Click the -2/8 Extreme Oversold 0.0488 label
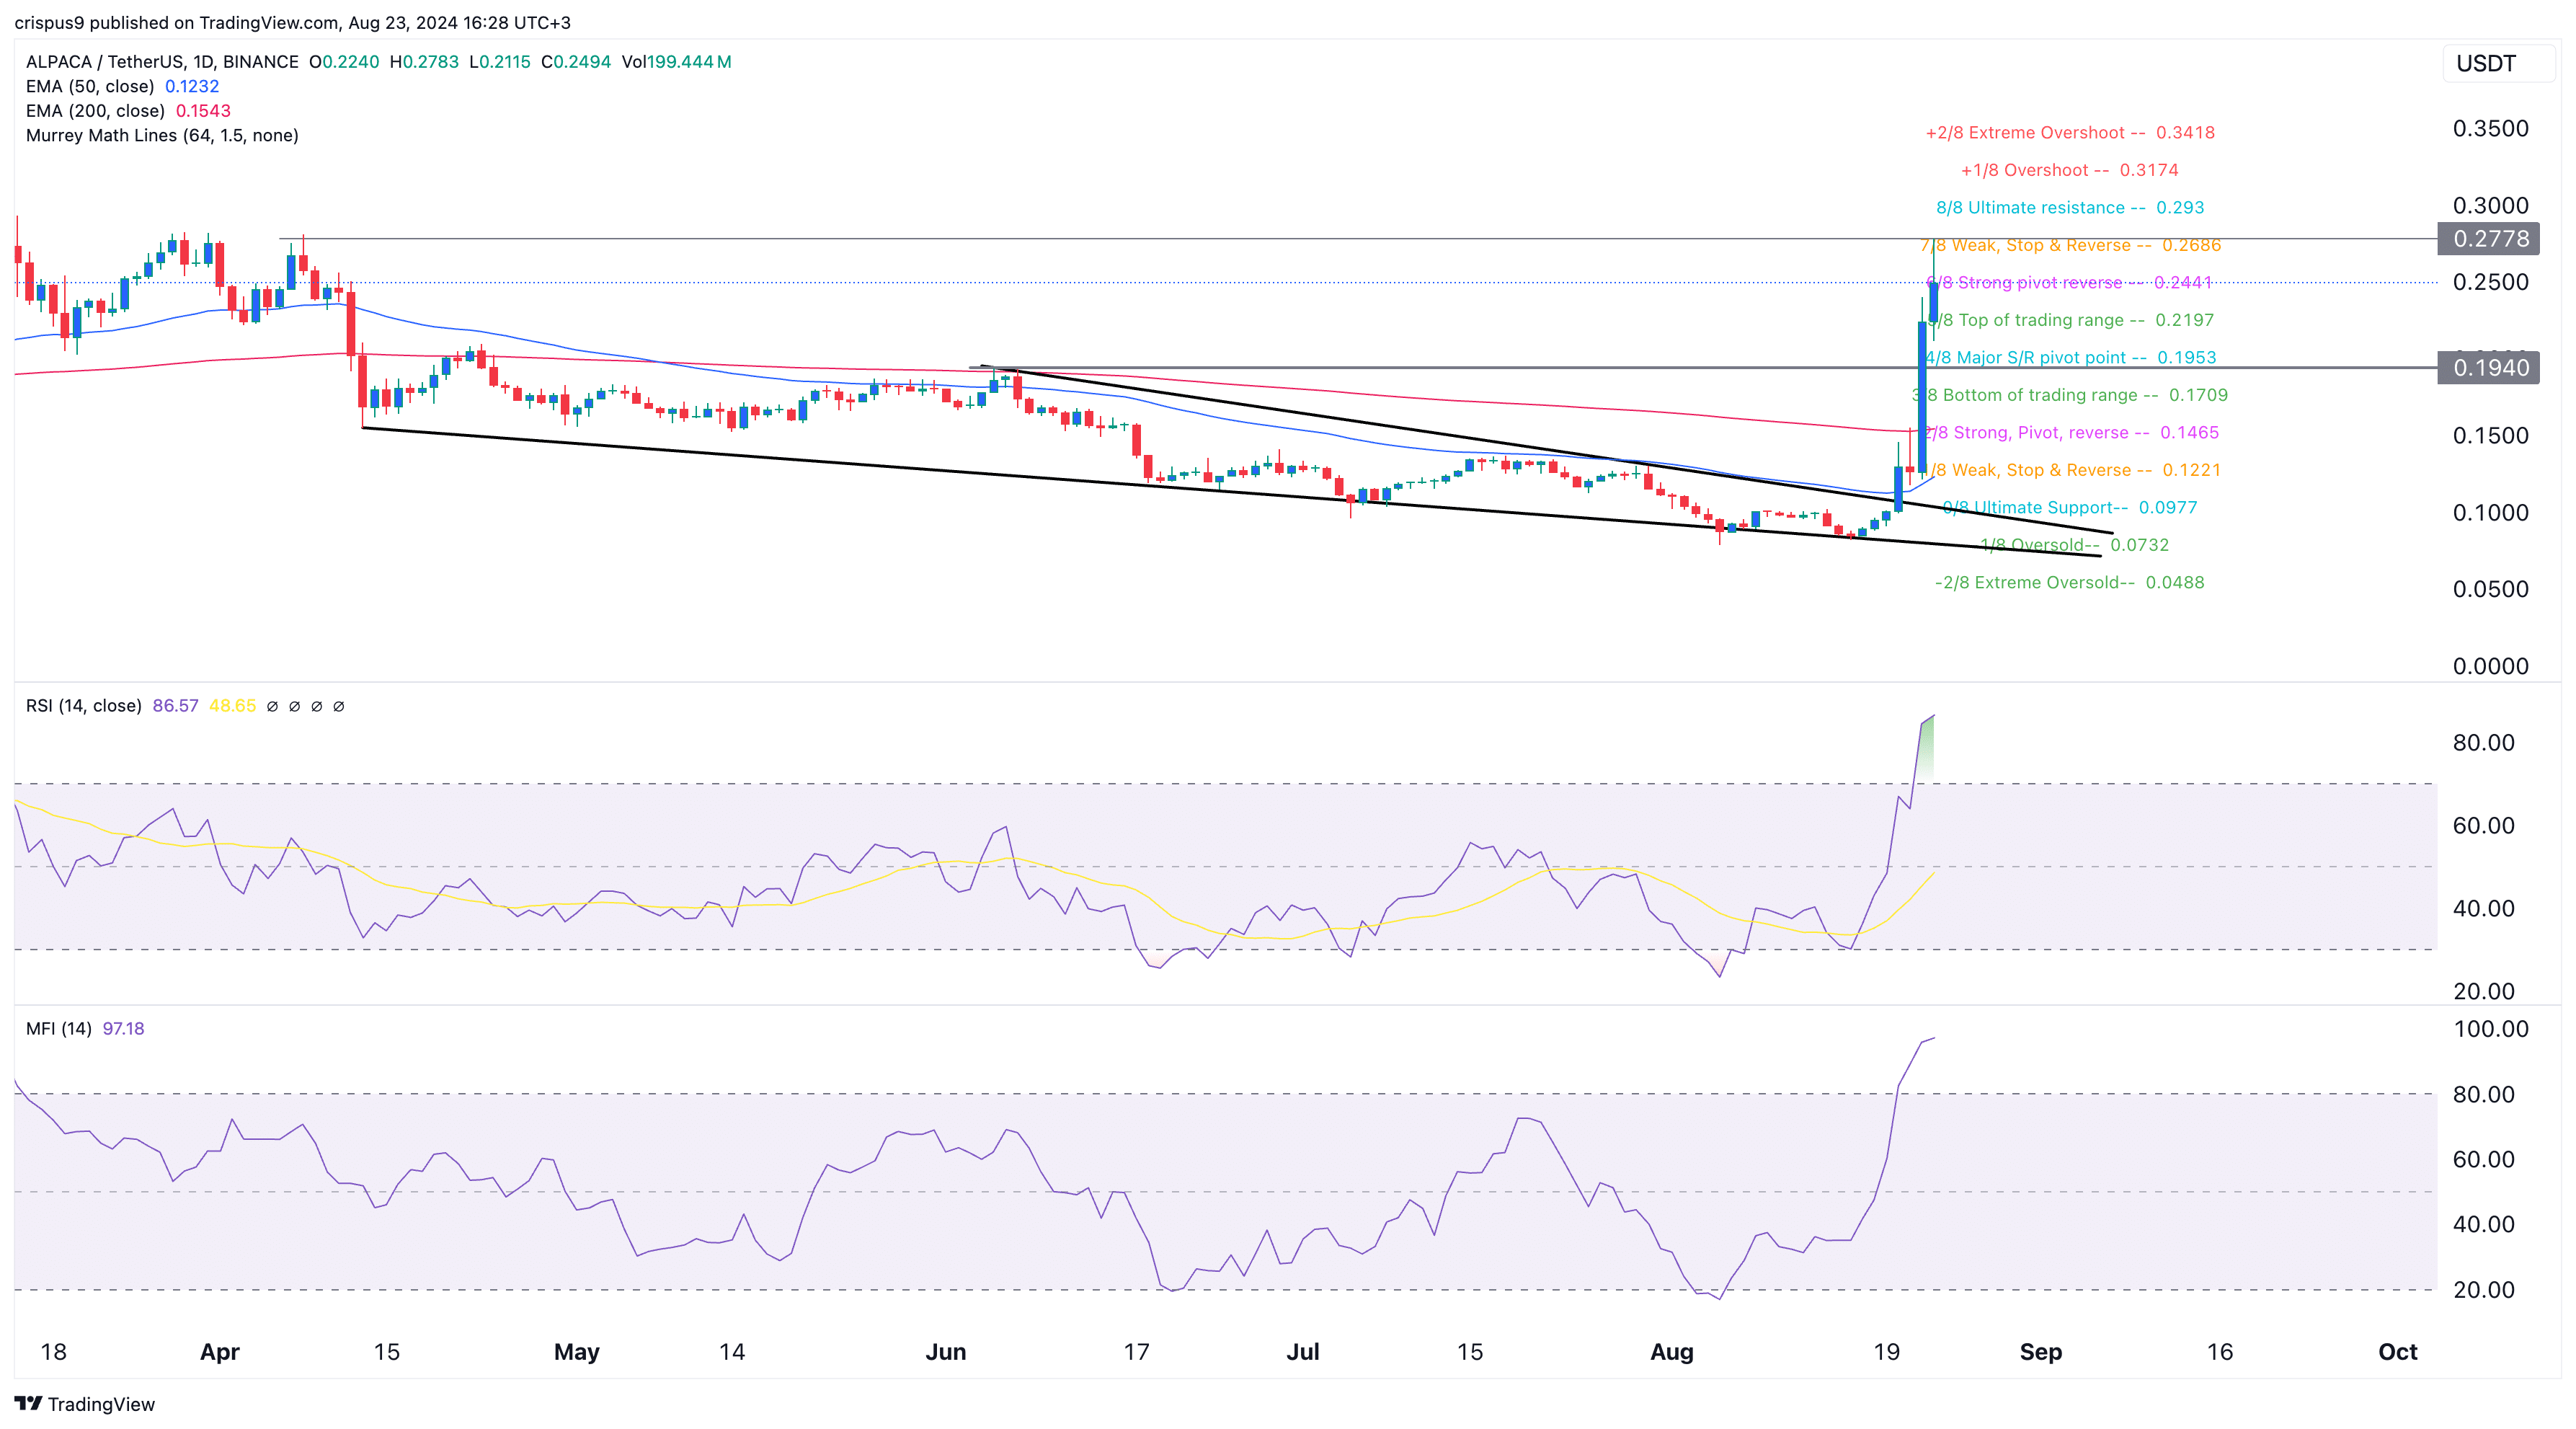2576x1429 pixels. point(2070,582)
